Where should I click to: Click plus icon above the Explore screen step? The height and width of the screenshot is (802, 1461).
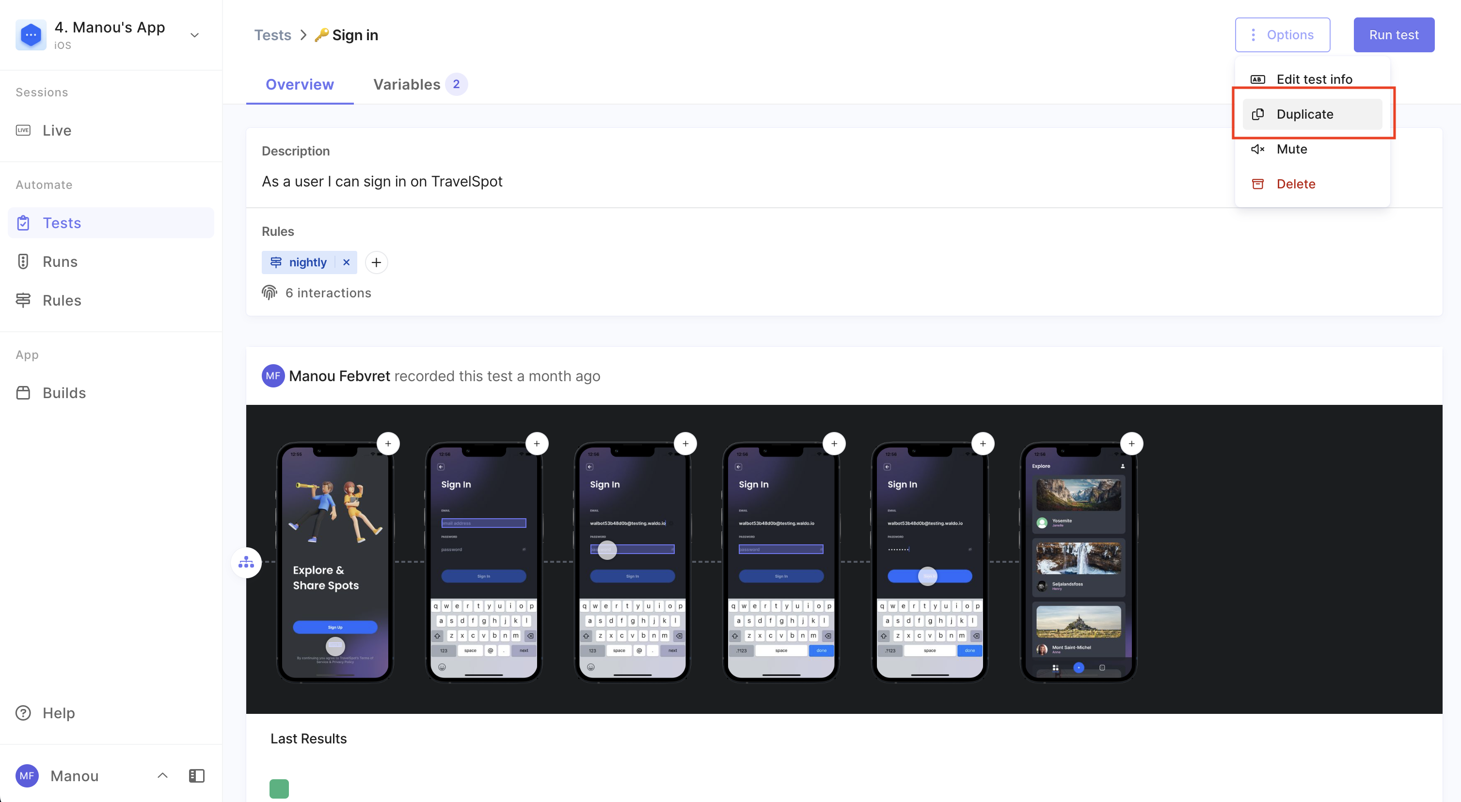tap(1131, 443)
